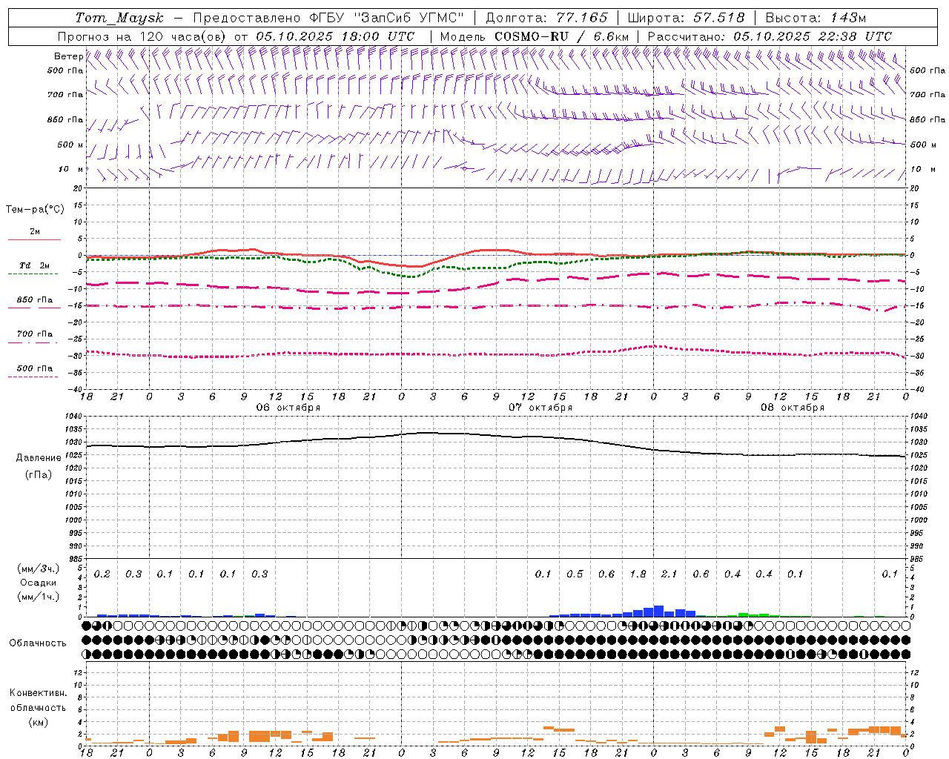Click the Ветер panel label

pyautogui.click(x=68, y=56)
